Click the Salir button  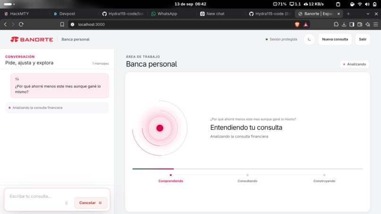click(363, 39)
